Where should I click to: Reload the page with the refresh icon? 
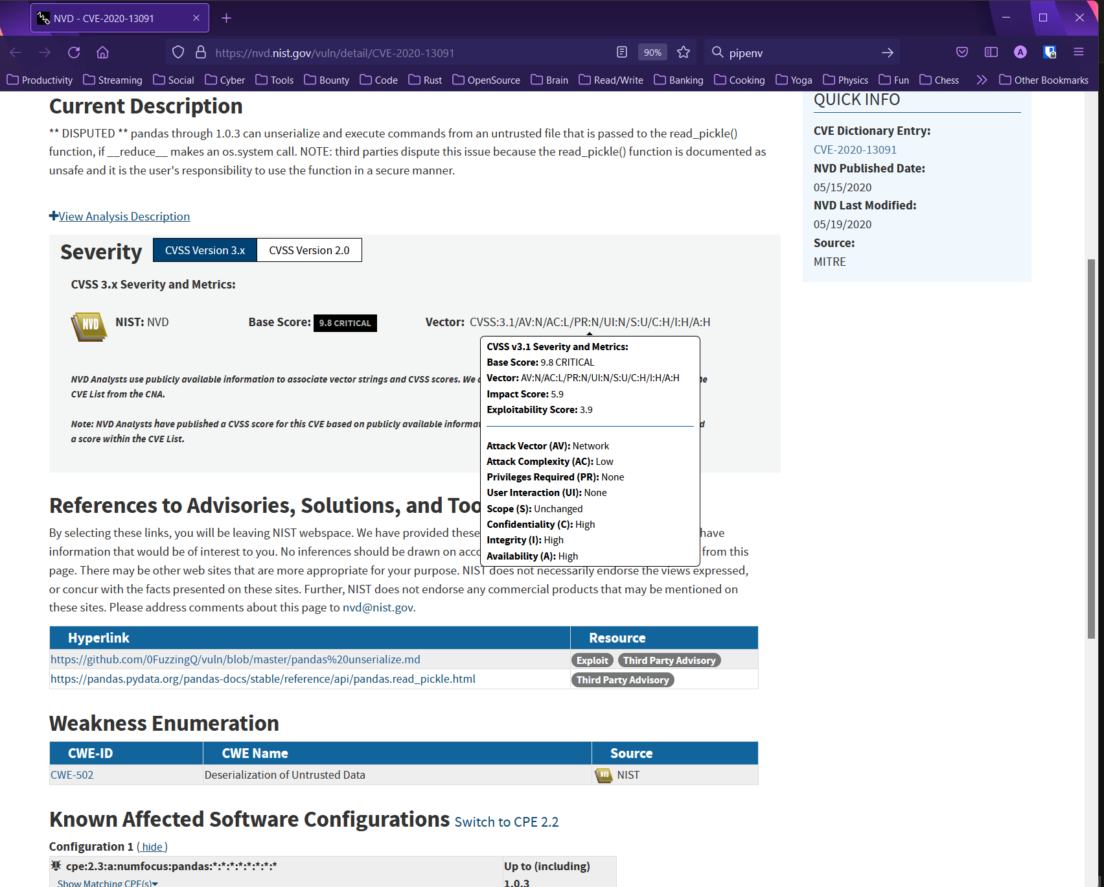(x=74, y=53)
